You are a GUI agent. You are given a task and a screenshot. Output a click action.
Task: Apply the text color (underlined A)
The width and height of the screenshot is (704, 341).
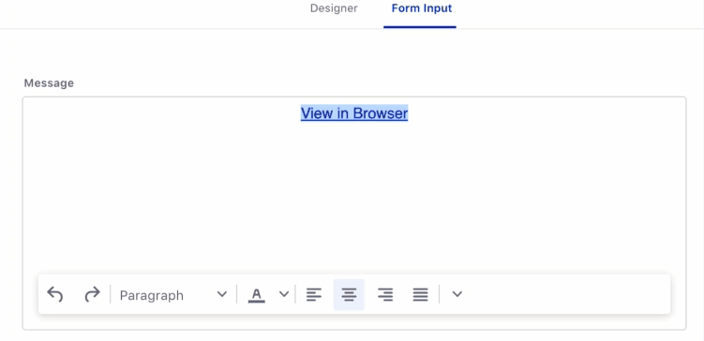[256, 295]
